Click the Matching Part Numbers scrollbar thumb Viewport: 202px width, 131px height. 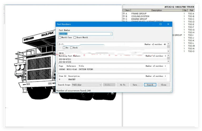[168, 58]
